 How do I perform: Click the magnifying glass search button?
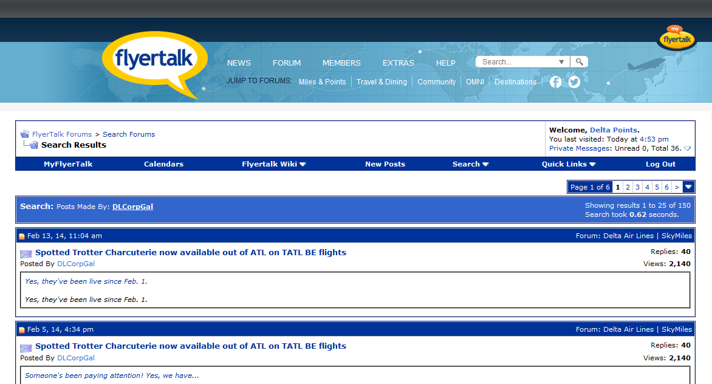pos(580,62)
